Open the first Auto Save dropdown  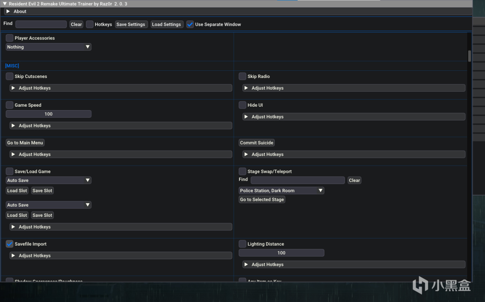click(48, 181)
